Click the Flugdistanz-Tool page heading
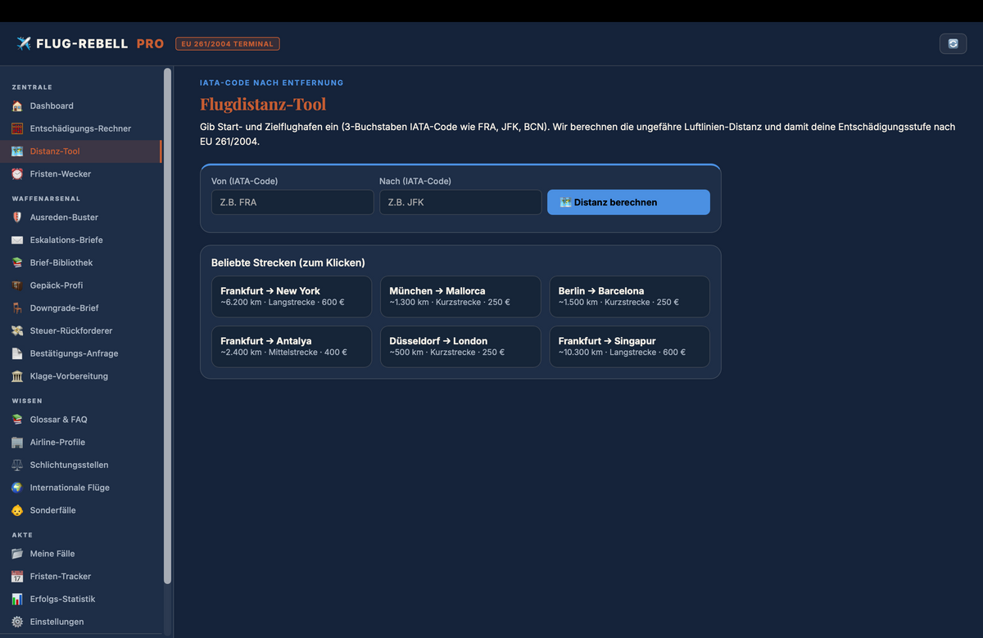This screenshot has height=638, width=983. [x=263, y=104]
